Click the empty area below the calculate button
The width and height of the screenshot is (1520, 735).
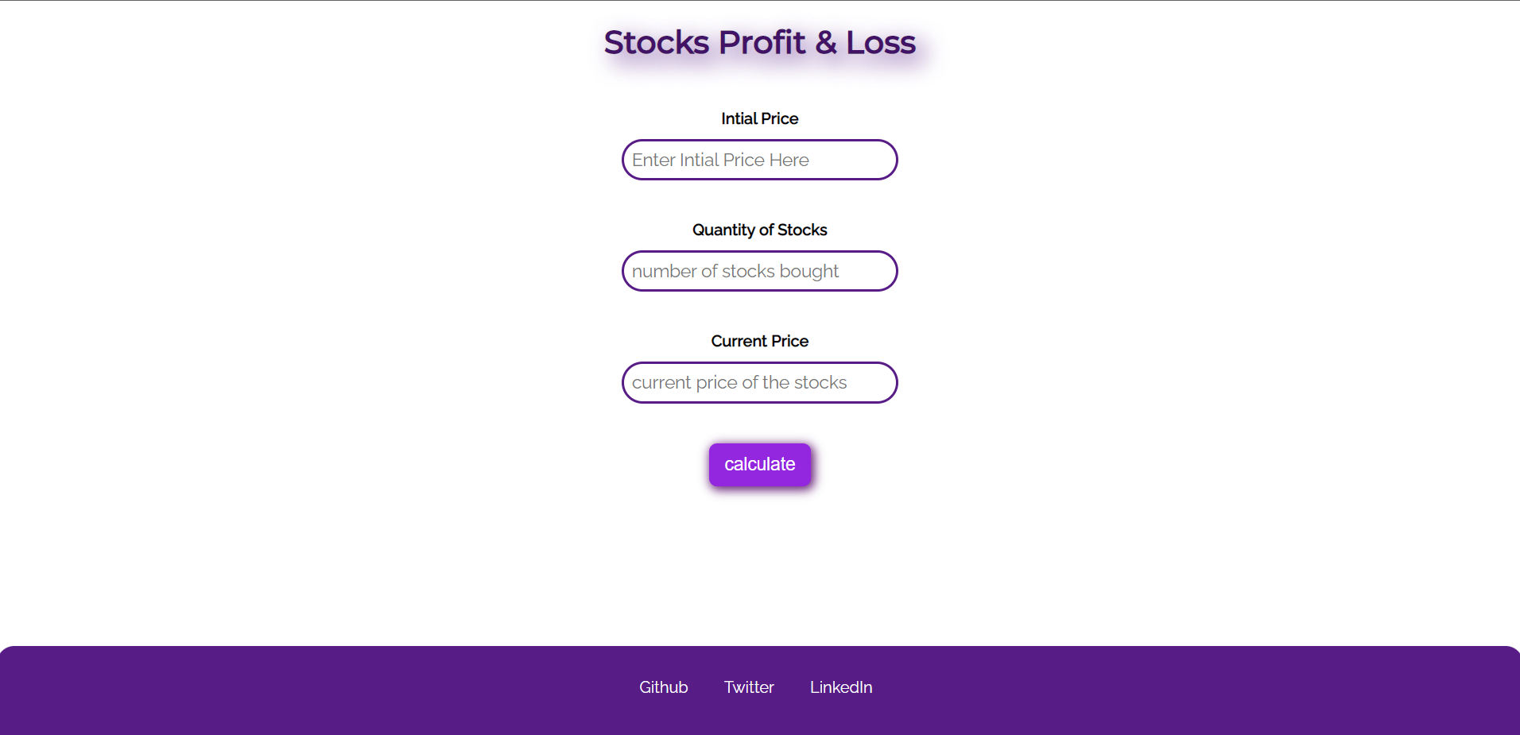759,556
